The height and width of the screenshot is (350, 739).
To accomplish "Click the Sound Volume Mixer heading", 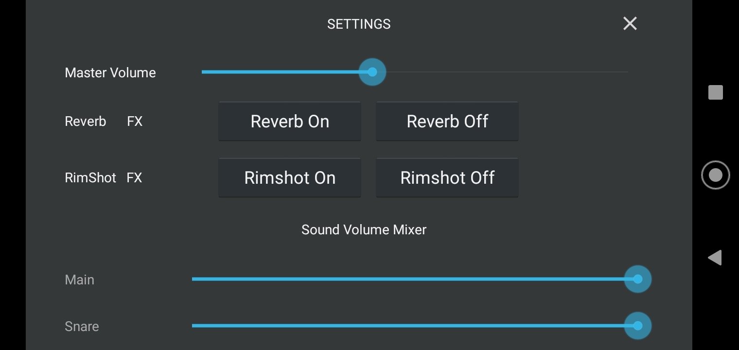I will click(364, 229).
